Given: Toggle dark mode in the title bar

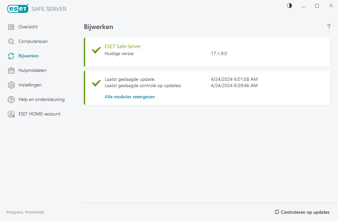Looking at the screenshot, I should pyautogui.click(x=289, y=6).
